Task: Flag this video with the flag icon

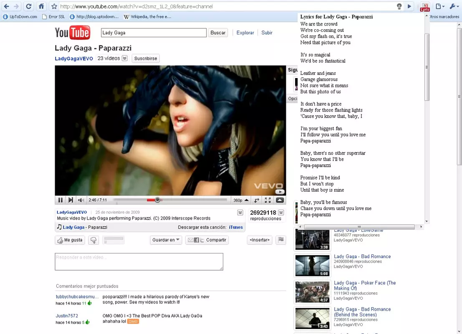Action: click(x=281, y=240)
